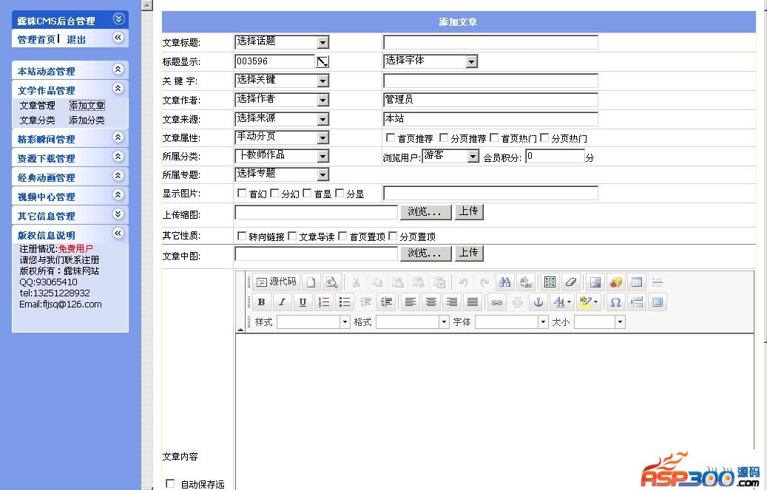Click the Preview magnifier page icon
Viewport: 767px width, 490px height.
coord(331,282)
